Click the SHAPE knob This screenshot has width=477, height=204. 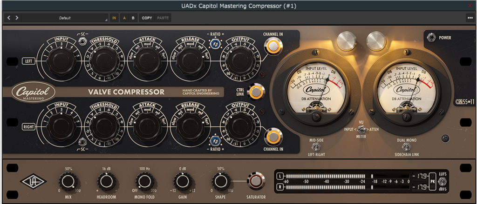pos(220,182)
